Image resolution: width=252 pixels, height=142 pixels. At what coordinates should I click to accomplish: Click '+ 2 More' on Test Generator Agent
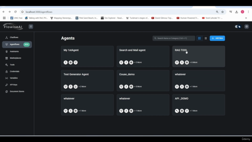click(x=82, y=87)
